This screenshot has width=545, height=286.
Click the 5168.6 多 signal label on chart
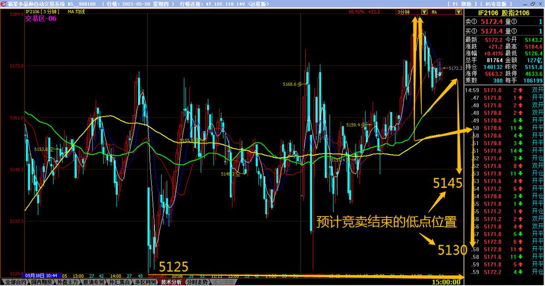click(x=292, y=84)
